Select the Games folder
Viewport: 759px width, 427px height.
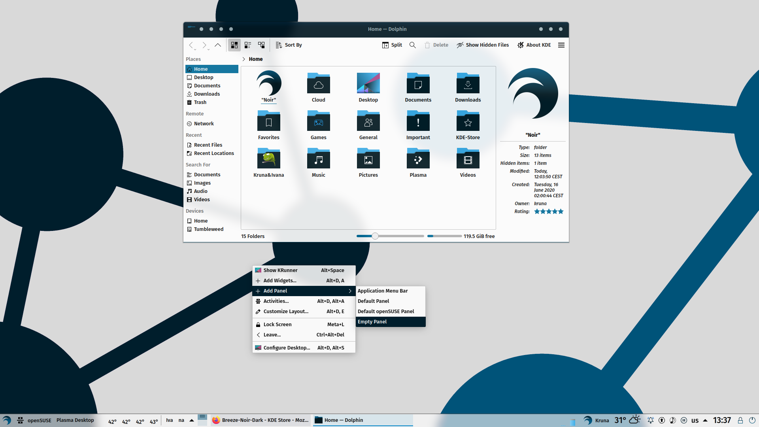point(319,121)
